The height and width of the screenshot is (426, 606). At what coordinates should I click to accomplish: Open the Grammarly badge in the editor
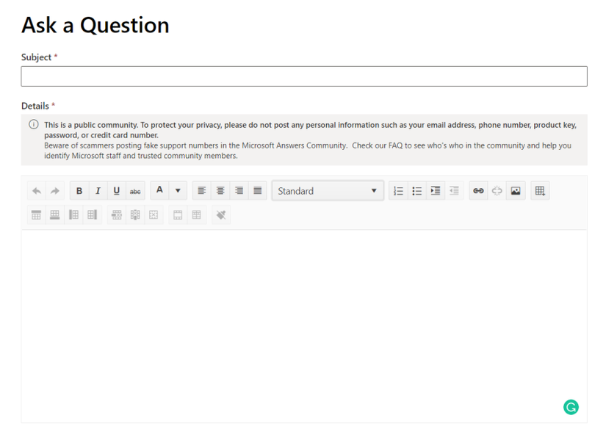pyautogui.click(x=571, y=407)
